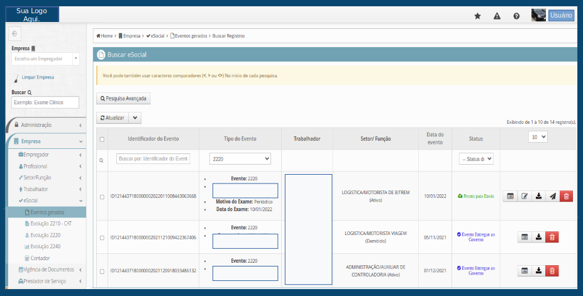Tick checkbox for event ending 8033486132
This screenshot has height=296, width=583.
102,271
